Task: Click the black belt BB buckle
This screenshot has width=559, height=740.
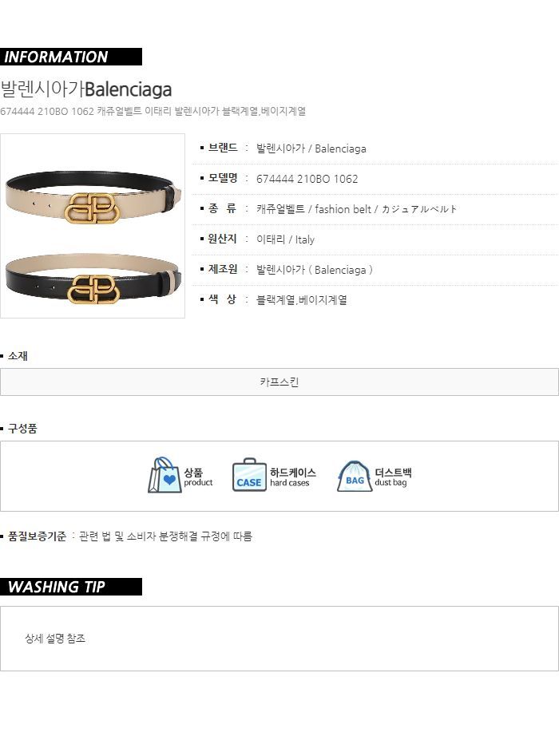Action: (92, 289)
